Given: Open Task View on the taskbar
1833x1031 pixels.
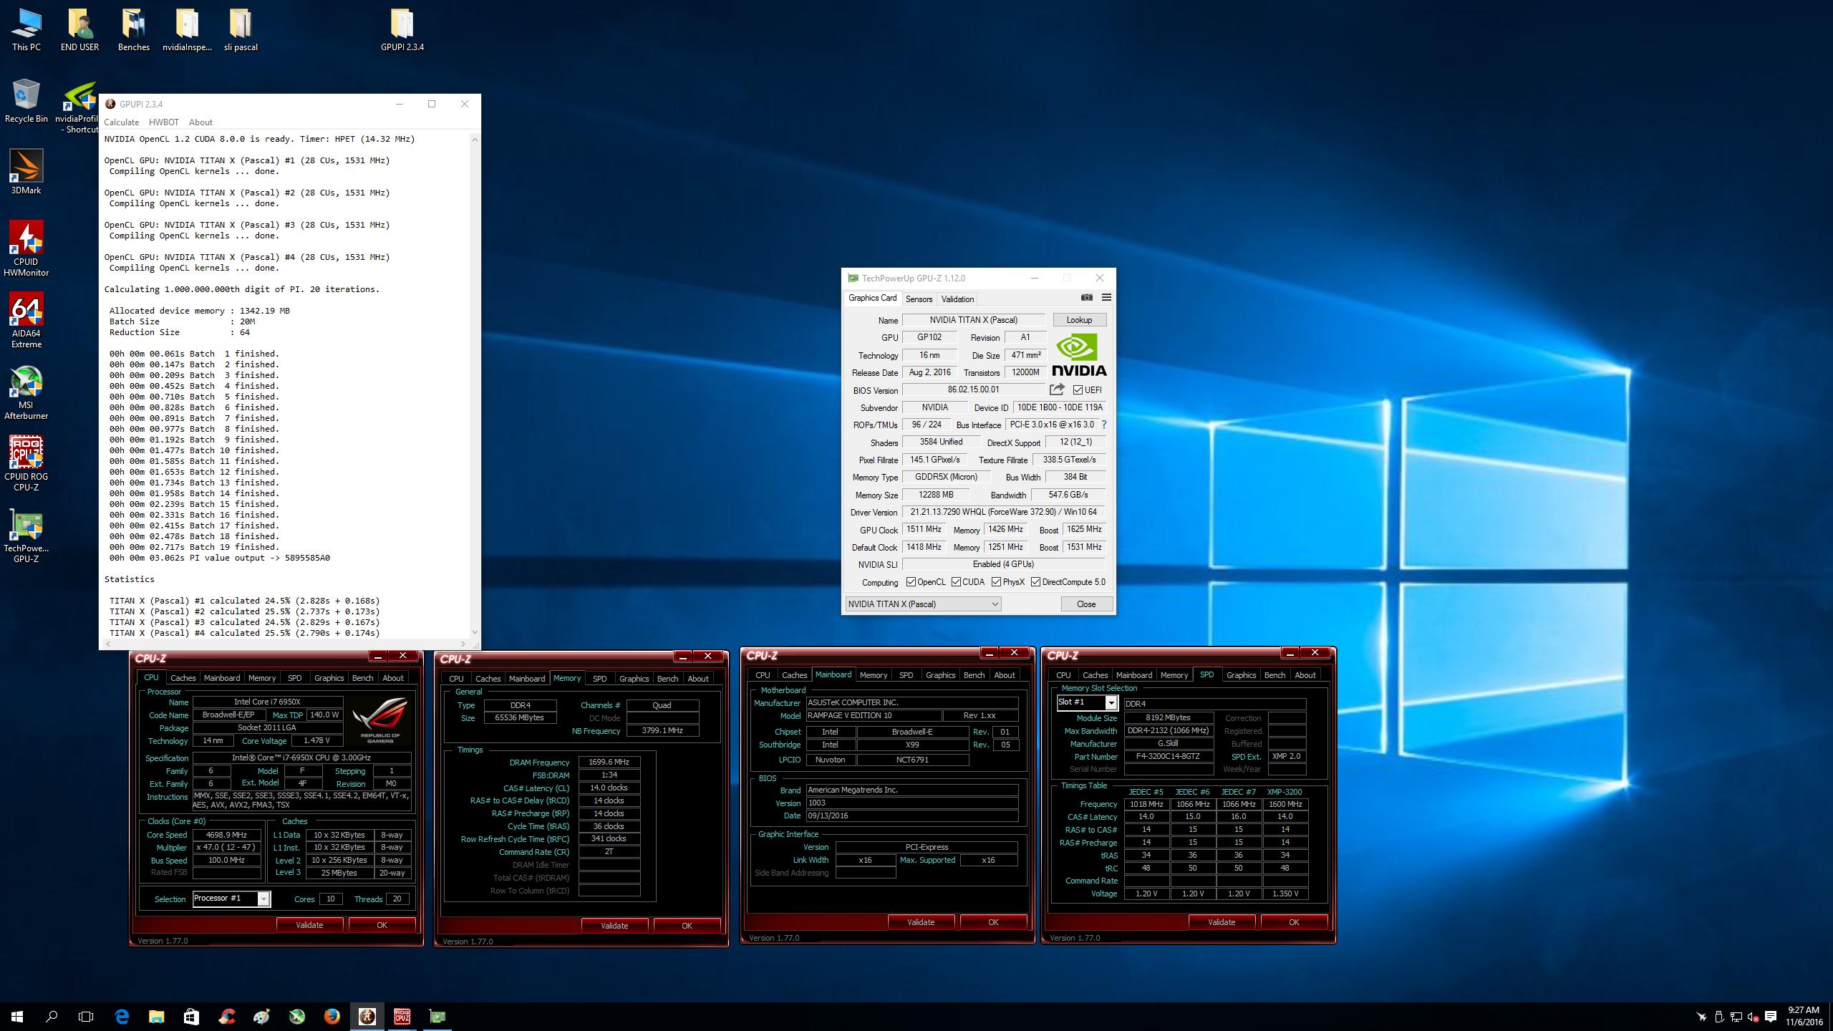Looking at the screenshot, I should pyautogui.click(x=86, y=1016).
